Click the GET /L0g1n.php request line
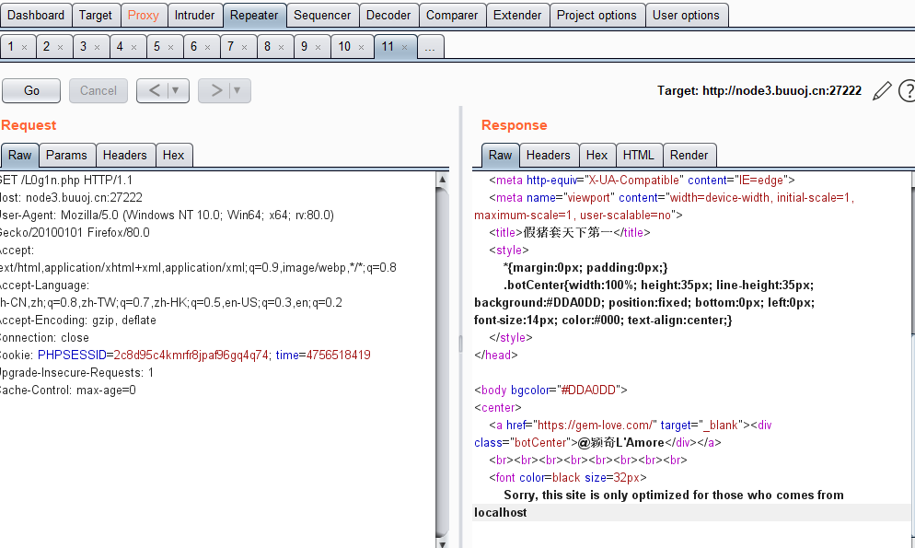The height and width of the screenshot is (548, 915). (66, 181)
